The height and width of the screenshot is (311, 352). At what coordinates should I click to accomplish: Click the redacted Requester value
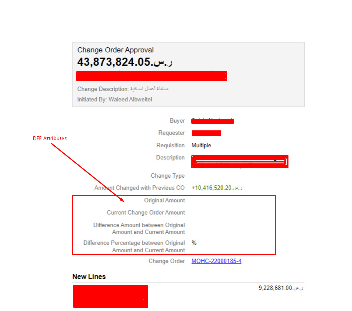pos(206,133)
